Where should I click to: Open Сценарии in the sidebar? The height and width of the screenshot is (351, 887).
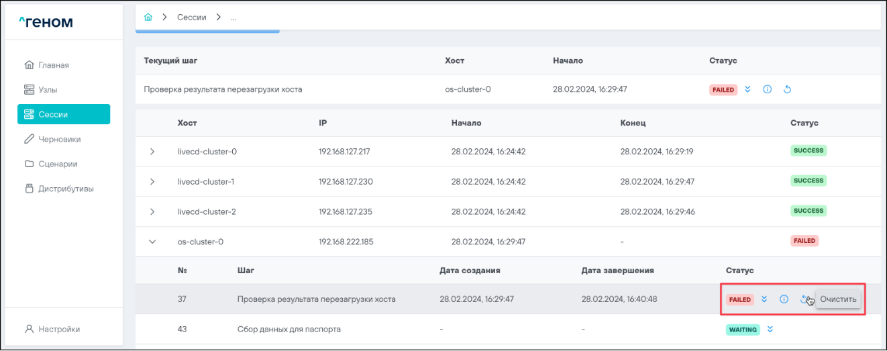pos(58,164)
